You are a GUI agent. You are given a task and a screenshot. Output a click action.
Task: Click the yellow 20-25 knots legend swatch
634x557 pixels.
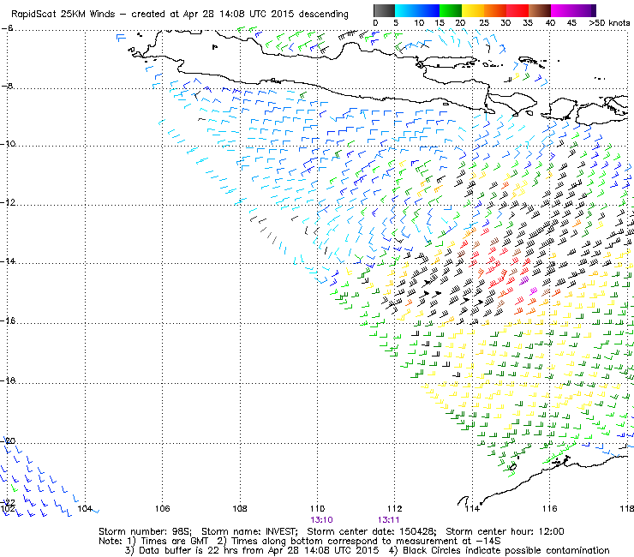coord(473,10)
